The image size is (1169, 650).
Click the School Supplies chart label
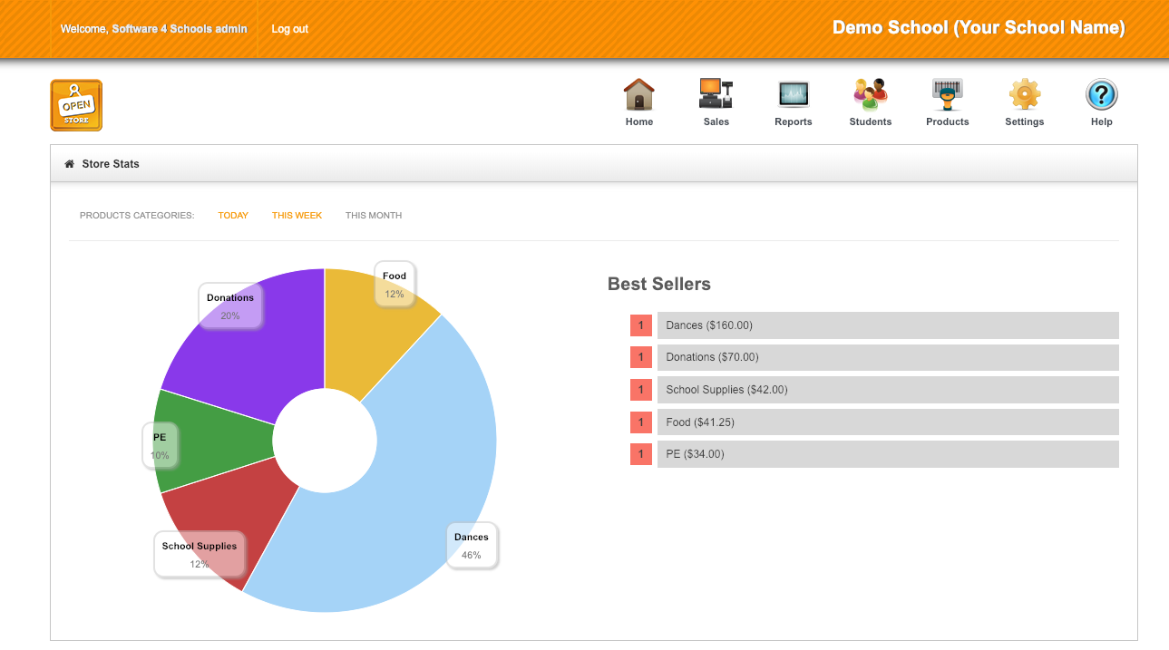click(199, 554)
